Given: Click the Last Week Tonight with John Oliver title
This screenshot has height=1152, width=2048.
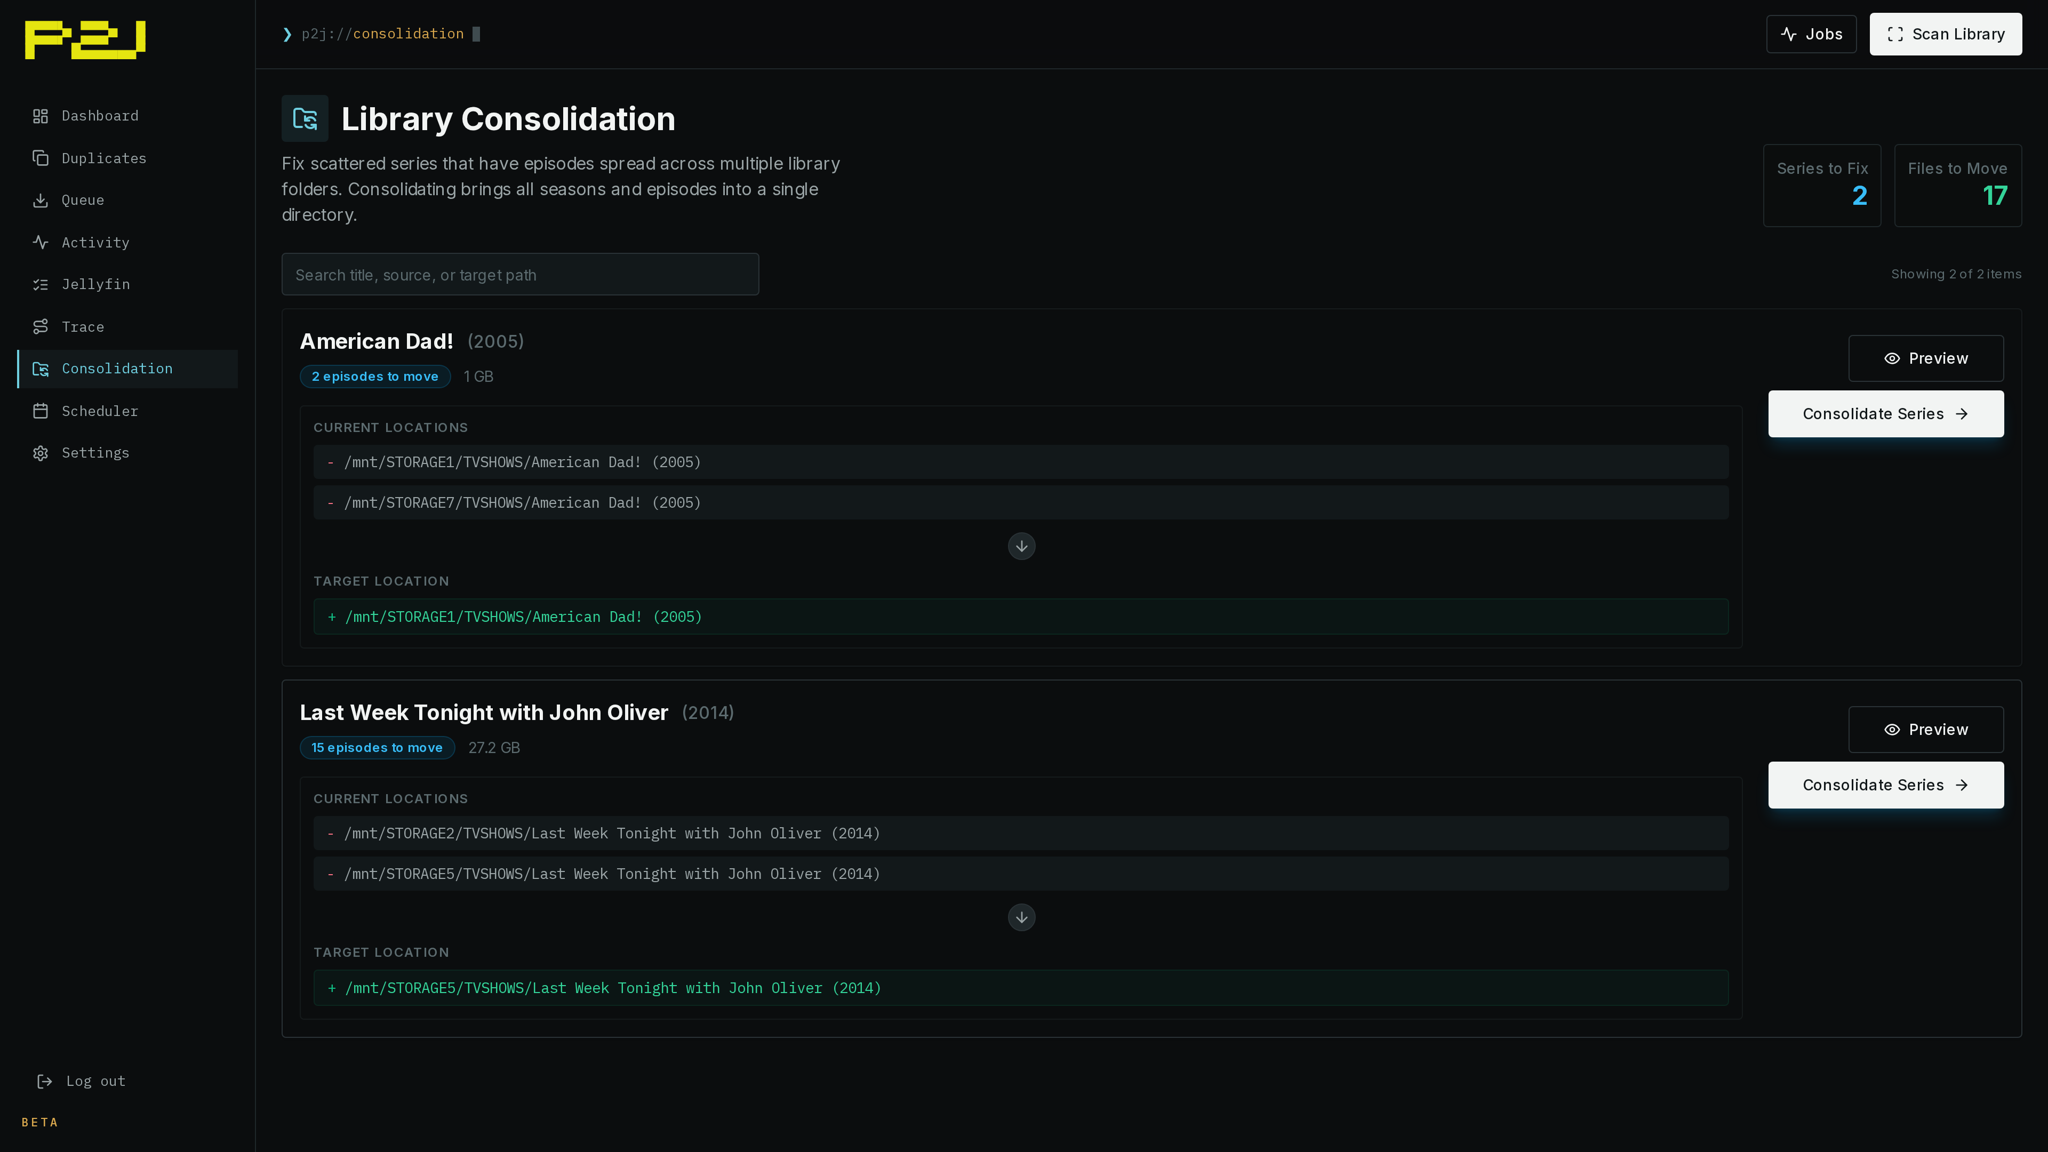Looking at the screenshot, I should [483, 713].
